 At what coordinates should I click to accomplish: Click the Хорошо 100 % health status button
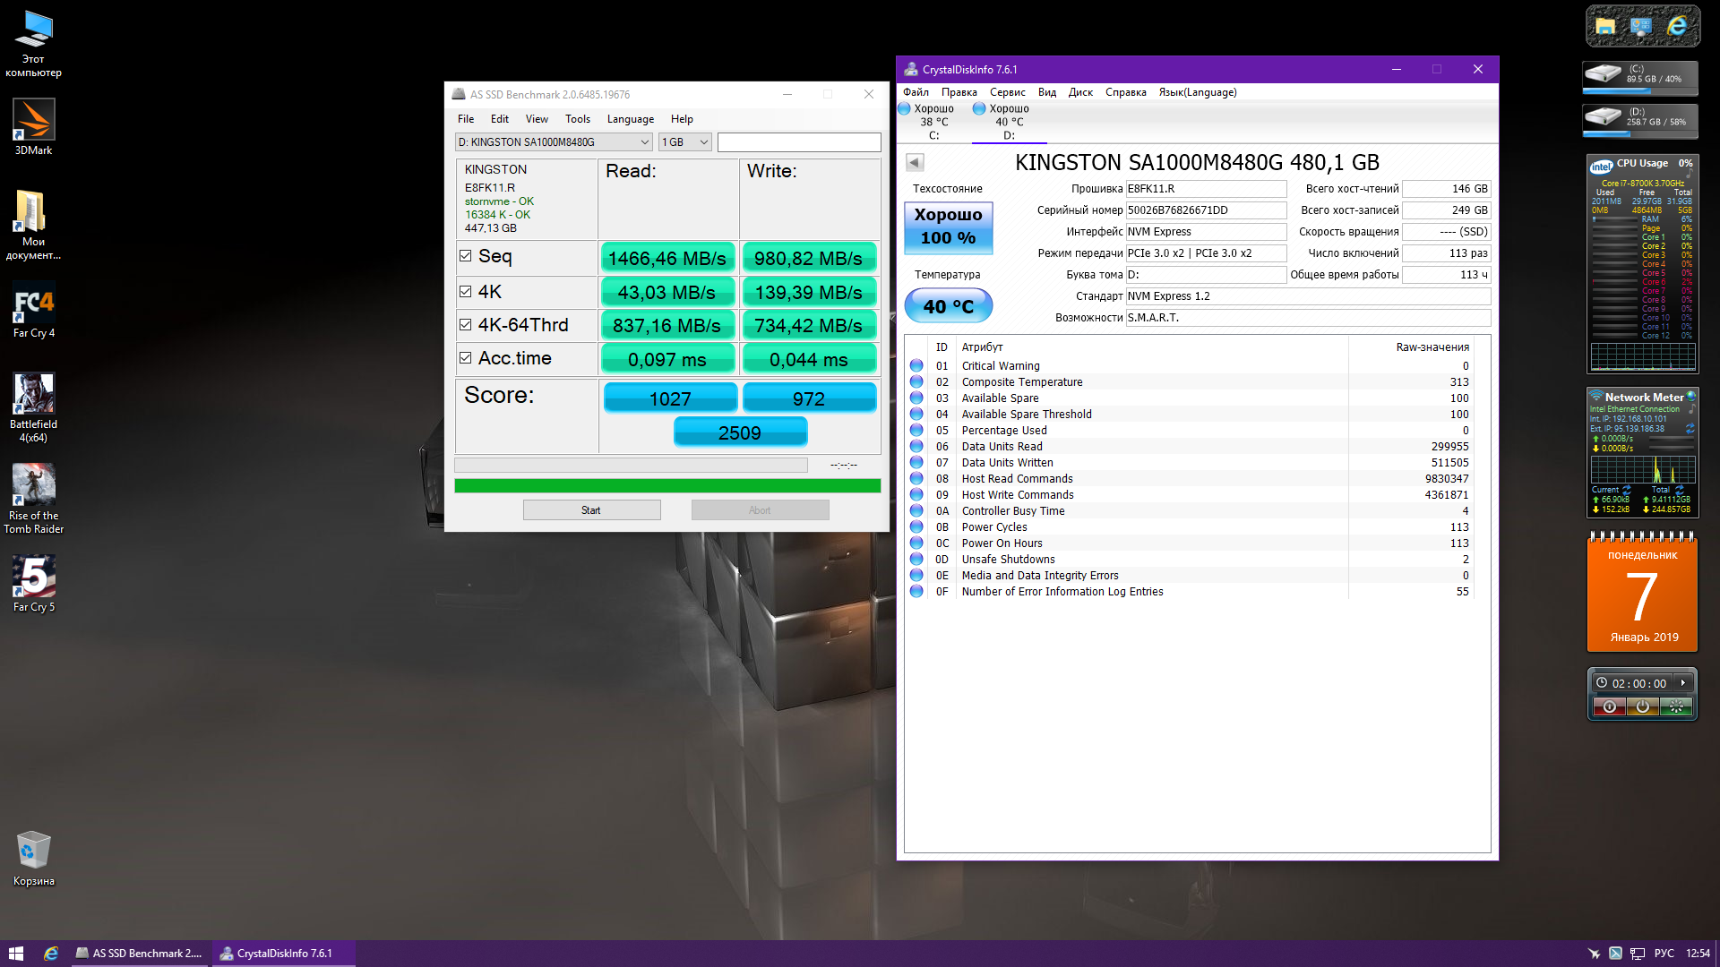coord(948,227)
